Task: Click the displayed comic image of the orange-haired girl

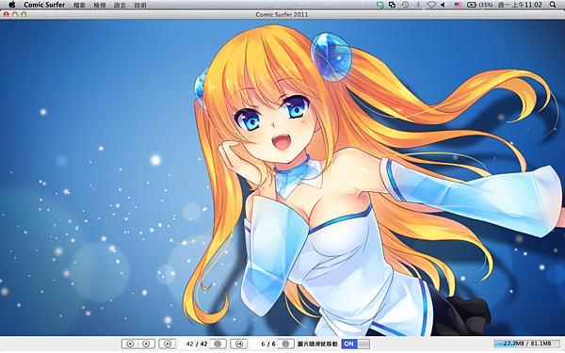Action: point(282,177)
